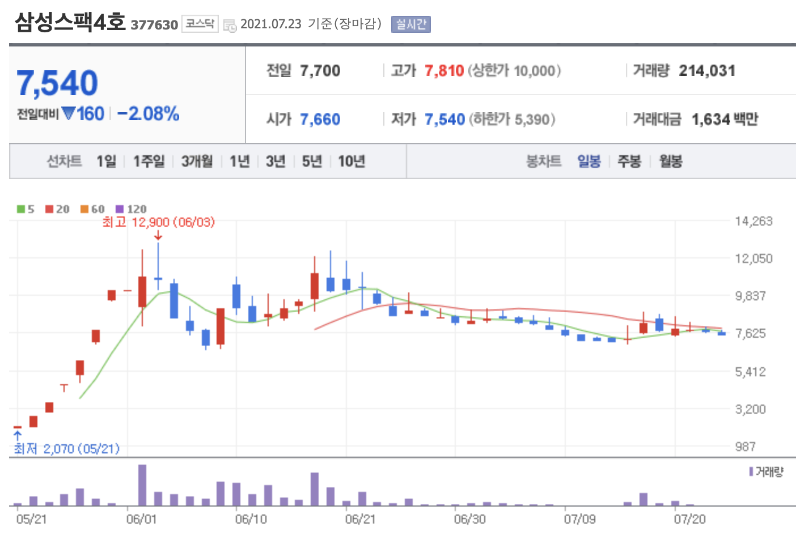Click the tallest volume bar at 06/01
Screen dimensions: 796x544
pos(142,485)
